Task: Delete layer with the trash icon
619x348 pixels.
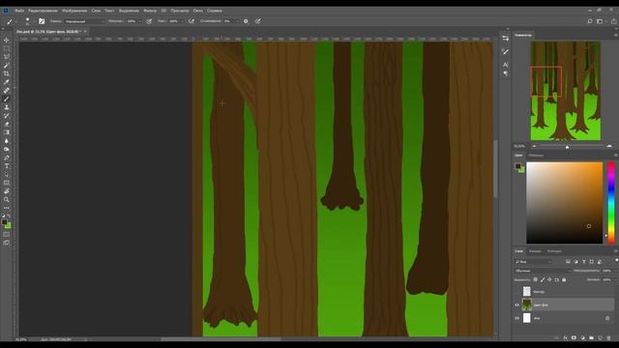Action: click(608, 337)
